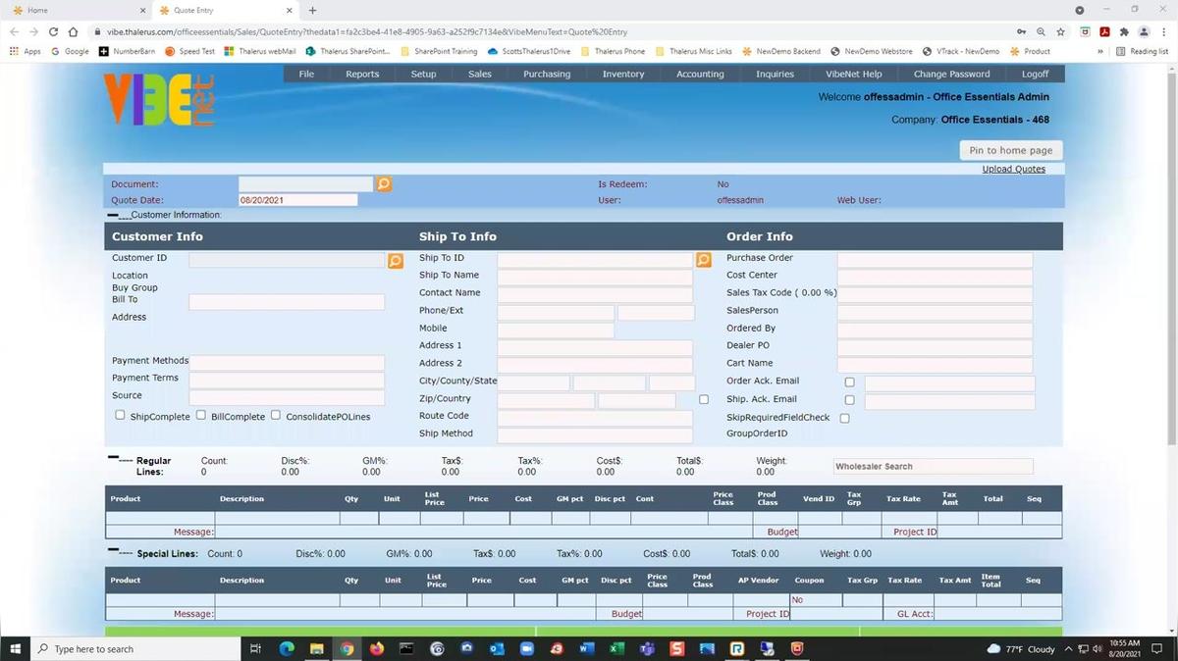Open the Purchasing menu
The height and width of the screenshot is (661, 1178).
[547, 74]
